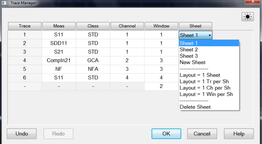Open Help for Trace Manager
This screenshot has width=262, height=144.
pos(239,134)
